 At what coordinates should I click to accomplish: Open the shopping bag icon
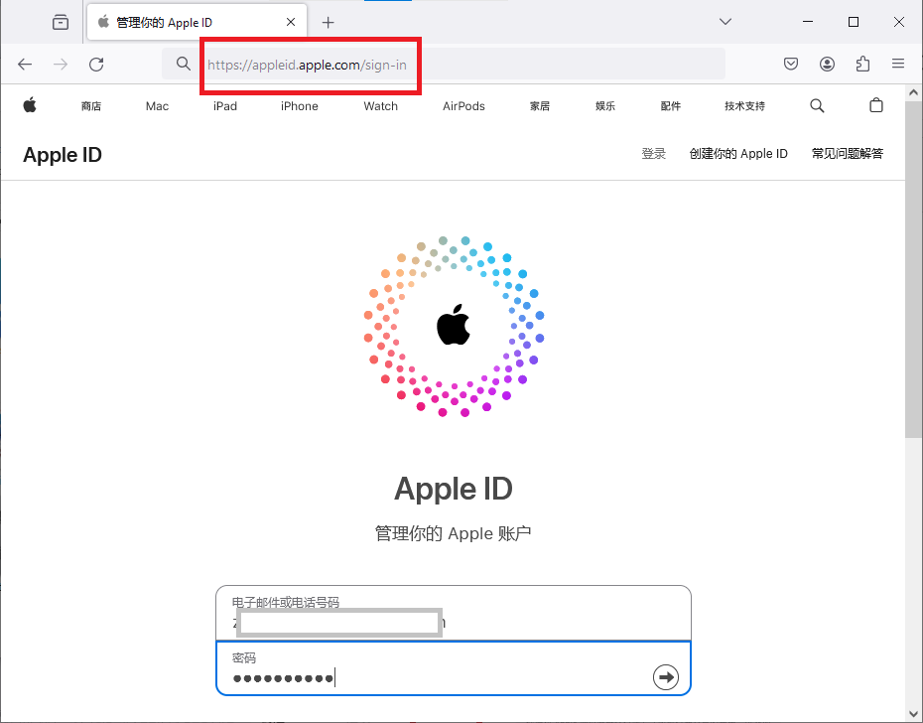875,105
